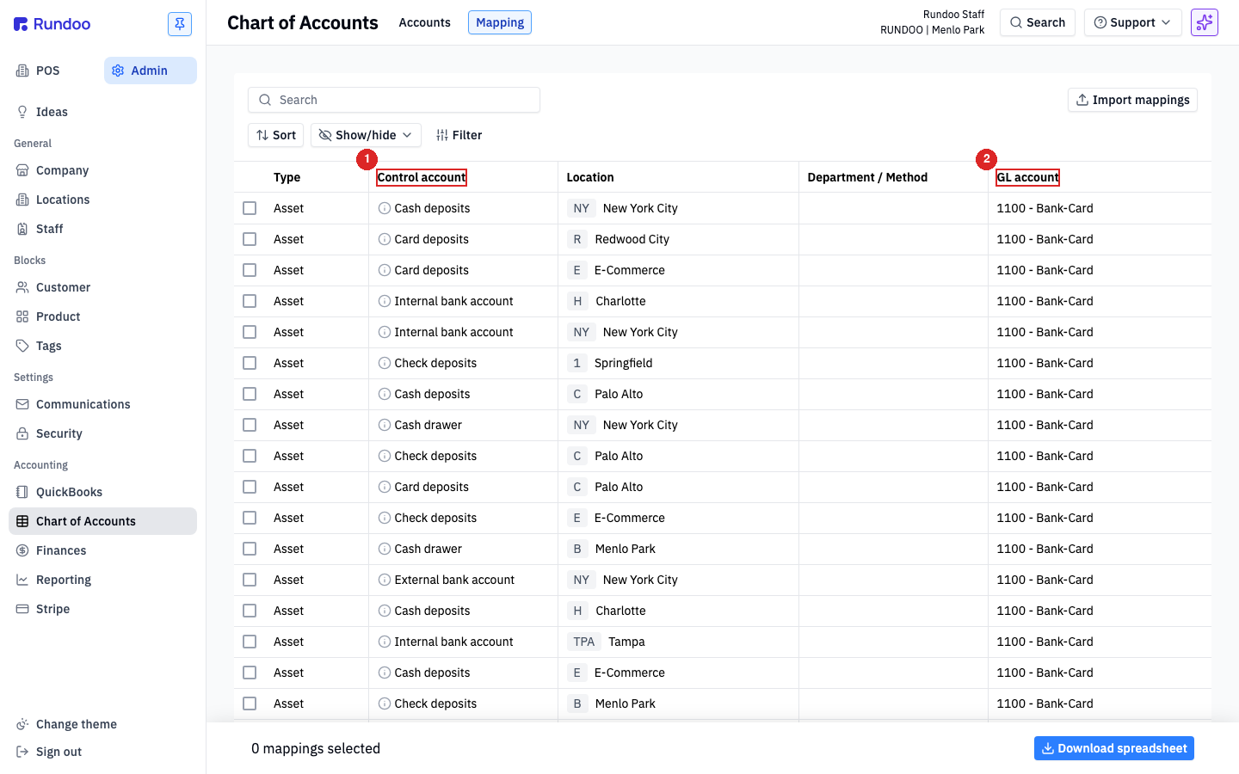Image resolution: width=1239 pixels, height=774 pixels.
Task: Switch to the Mapping tab
Action: (500, 22)
